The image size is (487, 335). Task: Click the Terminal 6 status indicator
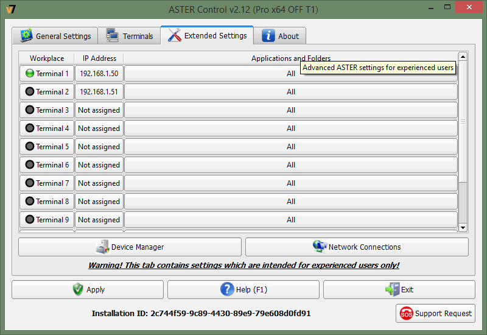[29, 164]
